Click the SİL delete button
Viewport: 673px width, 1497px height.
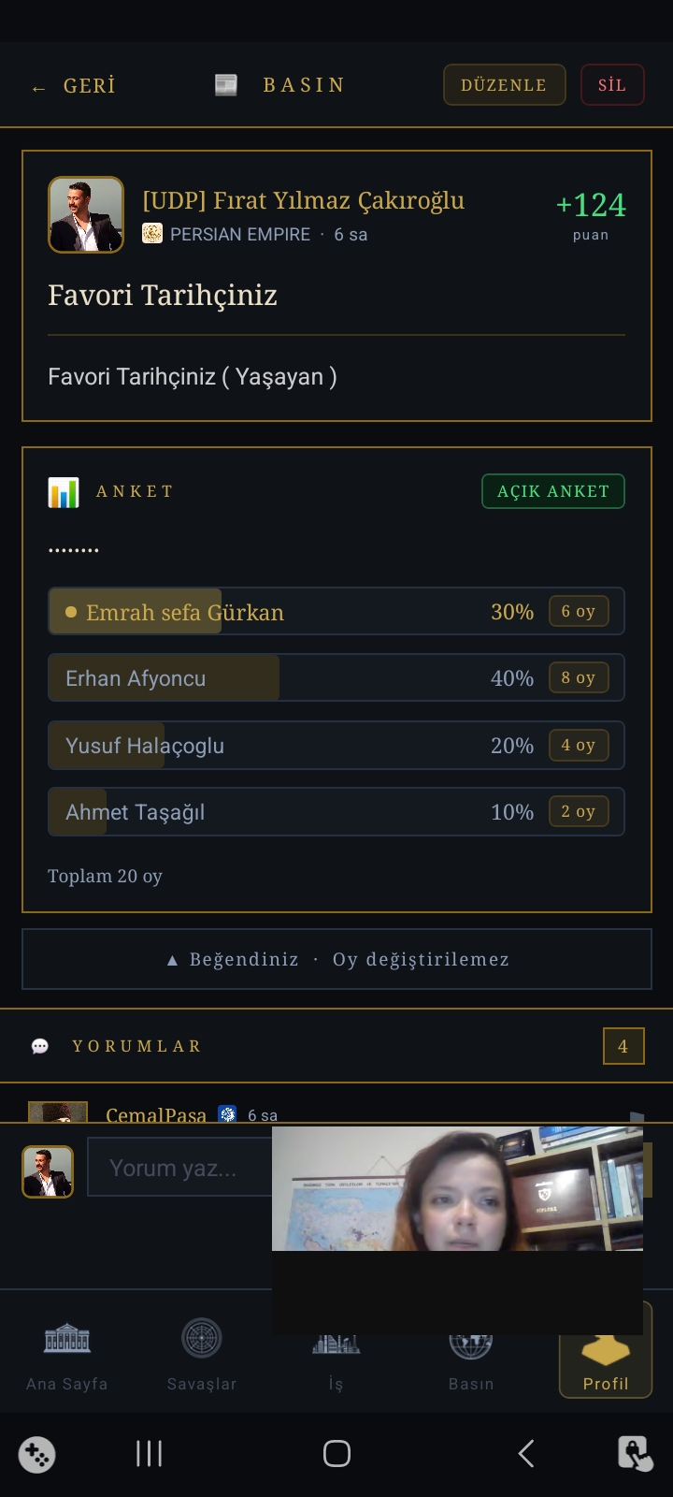click(x=612, y=85)
